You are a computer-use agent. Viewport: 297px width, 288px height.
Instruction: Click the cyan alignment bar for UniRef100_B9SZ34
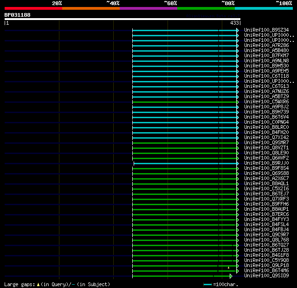(185, 30)
